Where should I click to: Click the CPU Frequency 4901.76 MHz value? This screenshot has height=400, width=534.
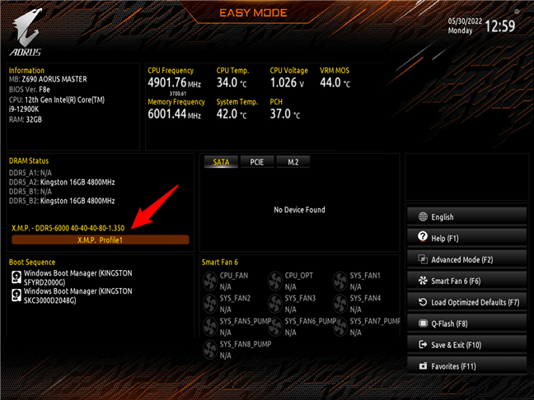tap(174, 82)
